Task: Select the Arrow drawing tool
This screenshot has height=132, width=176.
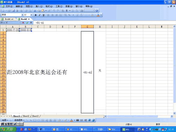Action: point(31,120)
